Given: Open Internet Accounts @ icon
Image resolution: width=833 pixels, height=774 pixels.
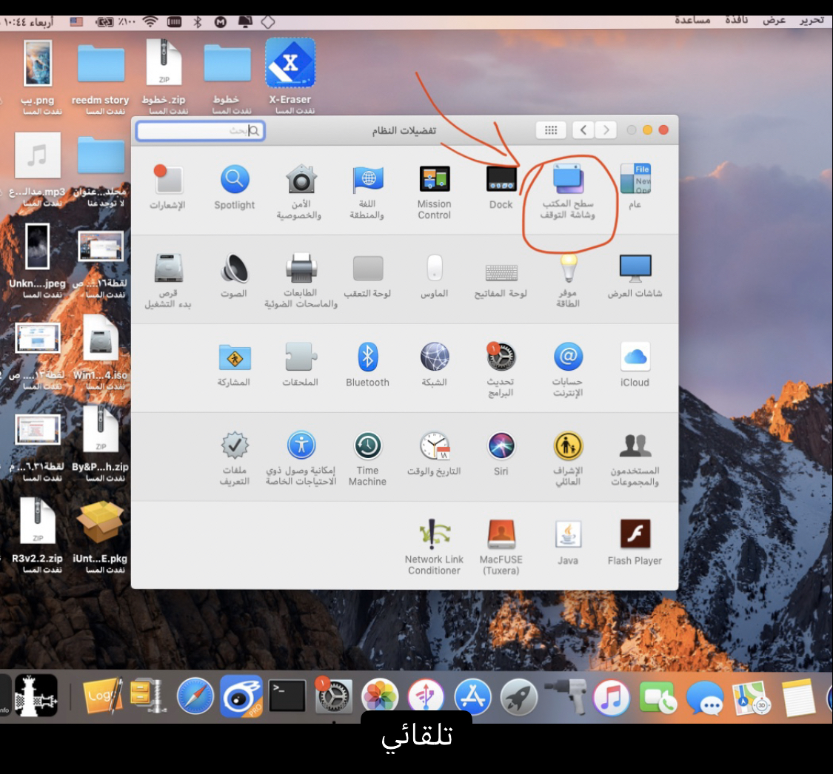Looking at the screenshot, I should click(568, 357).
